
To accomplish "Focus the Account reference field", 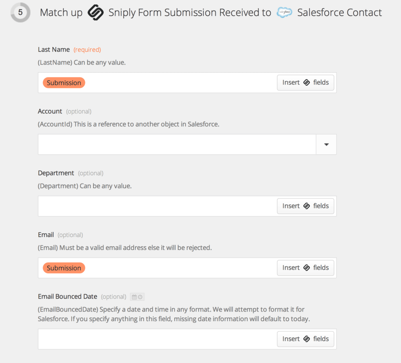I will (x=176, y=144).
